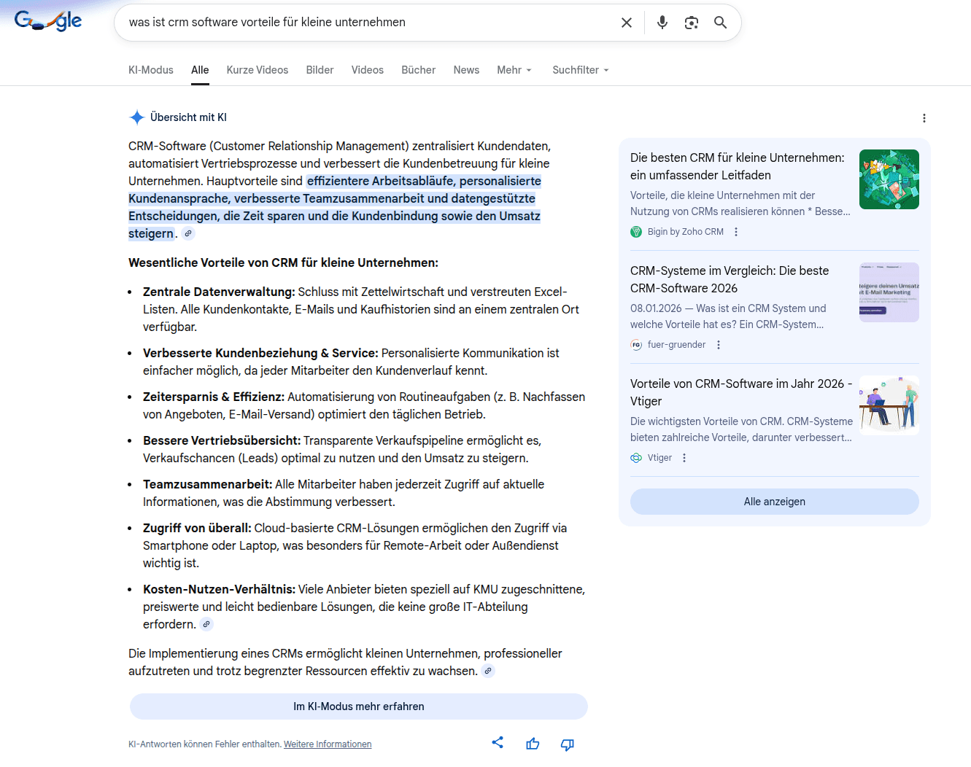This screenshot has width=971, height=767.
Task: Give negative feedback with the thumbs-down icon
Action: click(x=567, y=744)
